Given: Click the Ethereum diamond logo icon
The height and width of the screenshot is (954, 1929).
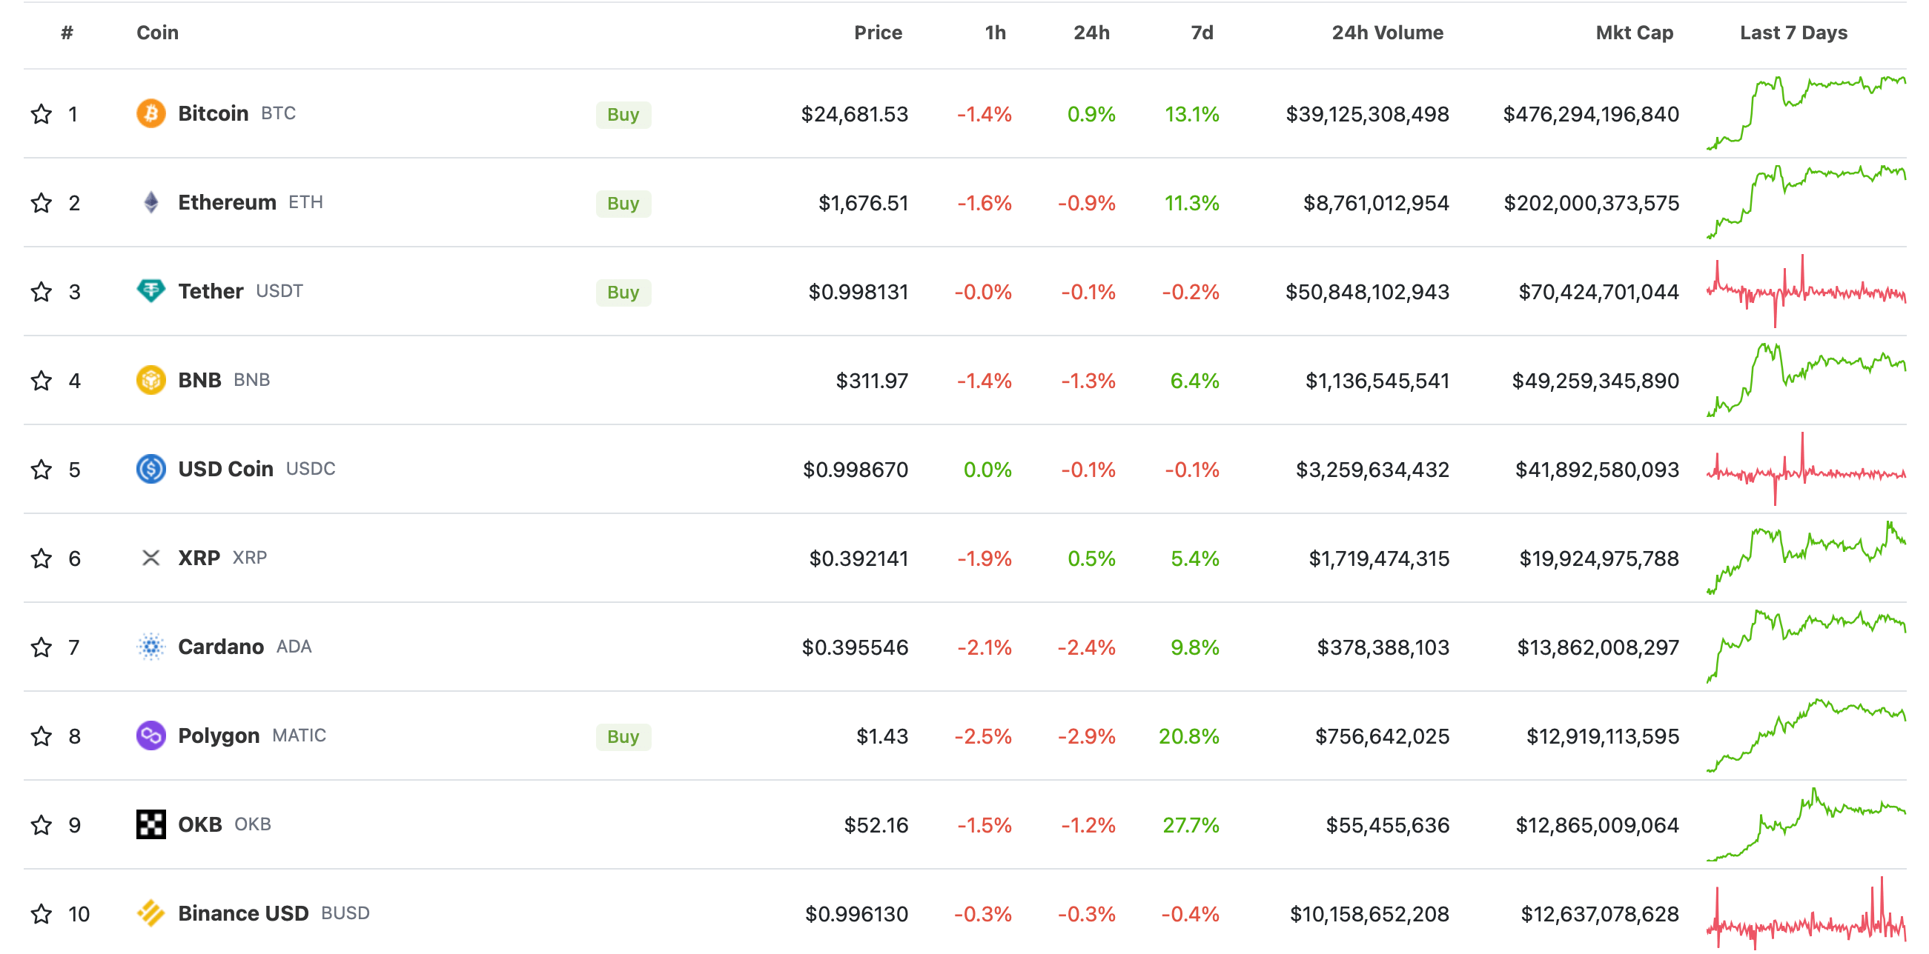Looking at the screenshot, I should pyautogui.click(x=150, y=203).
